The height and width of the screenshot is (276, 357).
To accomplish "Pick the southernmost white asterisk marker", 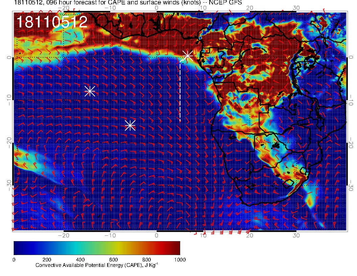I will (130, 125).
